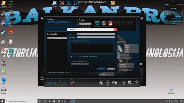184x103 pixels.
Task: Click the Button 24 assignment on the wheel
Action: tap(125, 70)
